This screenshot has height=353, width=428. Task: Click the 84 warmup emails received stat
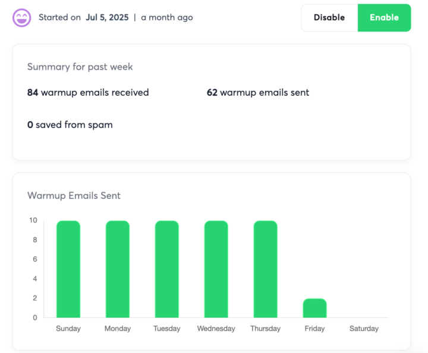coord(88,93)
